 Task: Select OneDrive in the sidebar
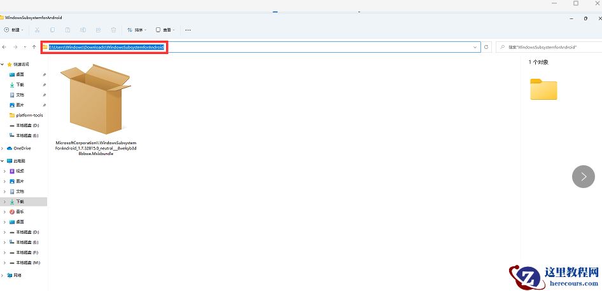19,149
